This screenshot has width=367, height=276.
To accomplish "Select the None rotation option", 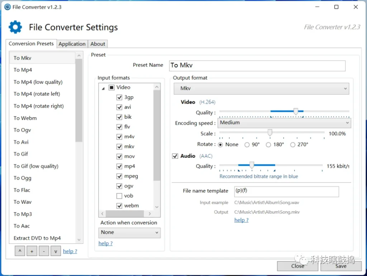I will 220,145.
